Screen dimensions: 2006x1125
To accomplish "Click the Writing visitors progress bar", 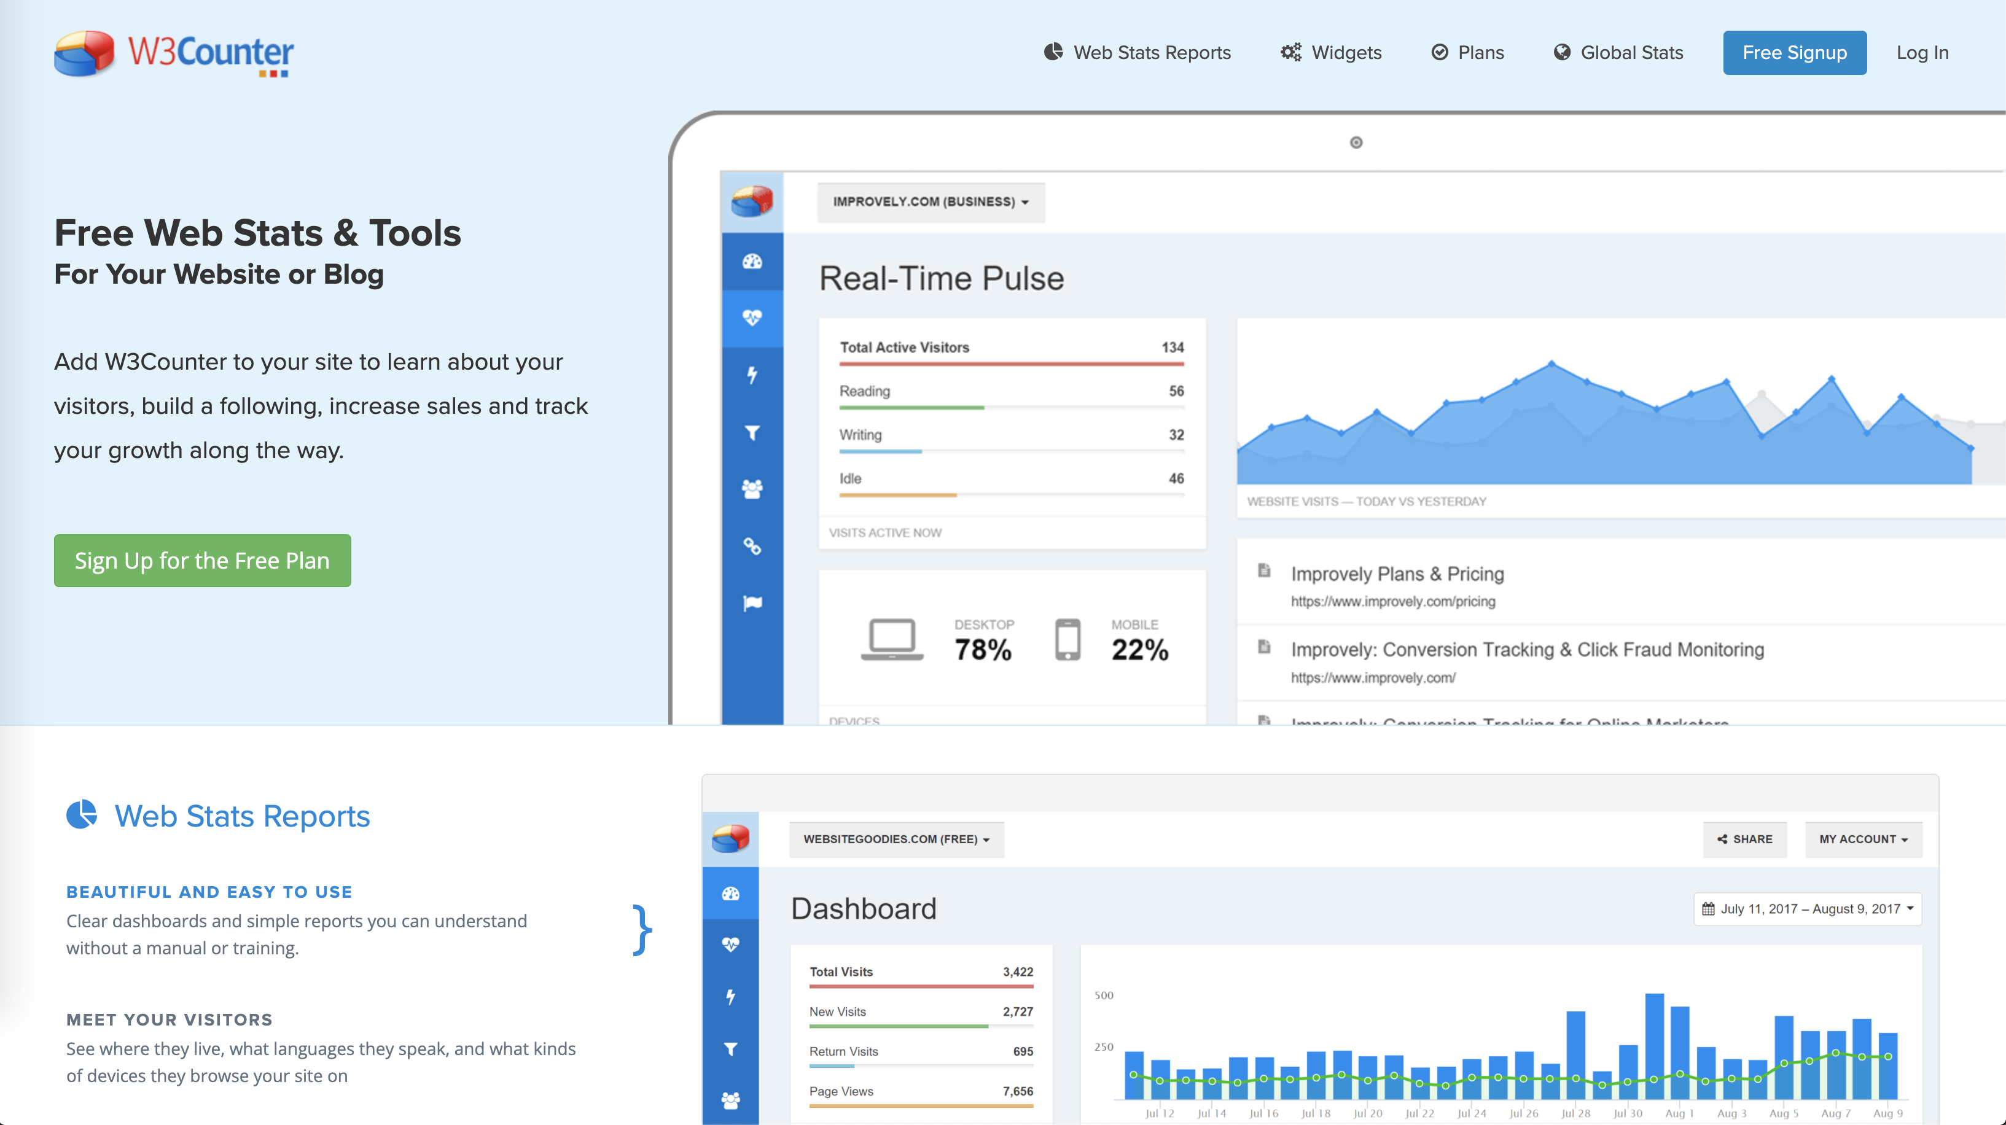I will [x=1012, y=451].
